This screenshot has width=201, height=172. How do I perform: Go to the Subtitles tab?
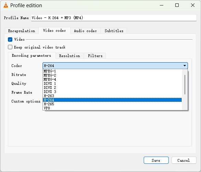pyautogui.click(x=114, y=31)
